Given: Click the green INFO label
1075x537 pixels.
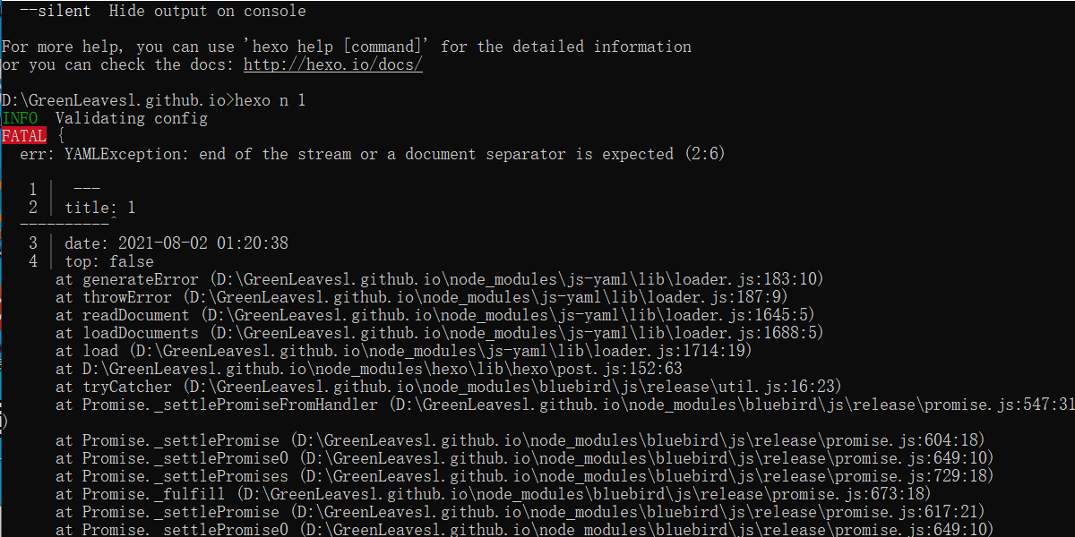Looking at the screenshot, I should [20, 118].
